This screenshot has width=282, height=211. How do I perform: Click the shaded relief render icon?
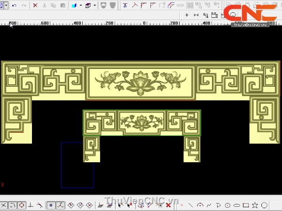(x=103, y=6)
